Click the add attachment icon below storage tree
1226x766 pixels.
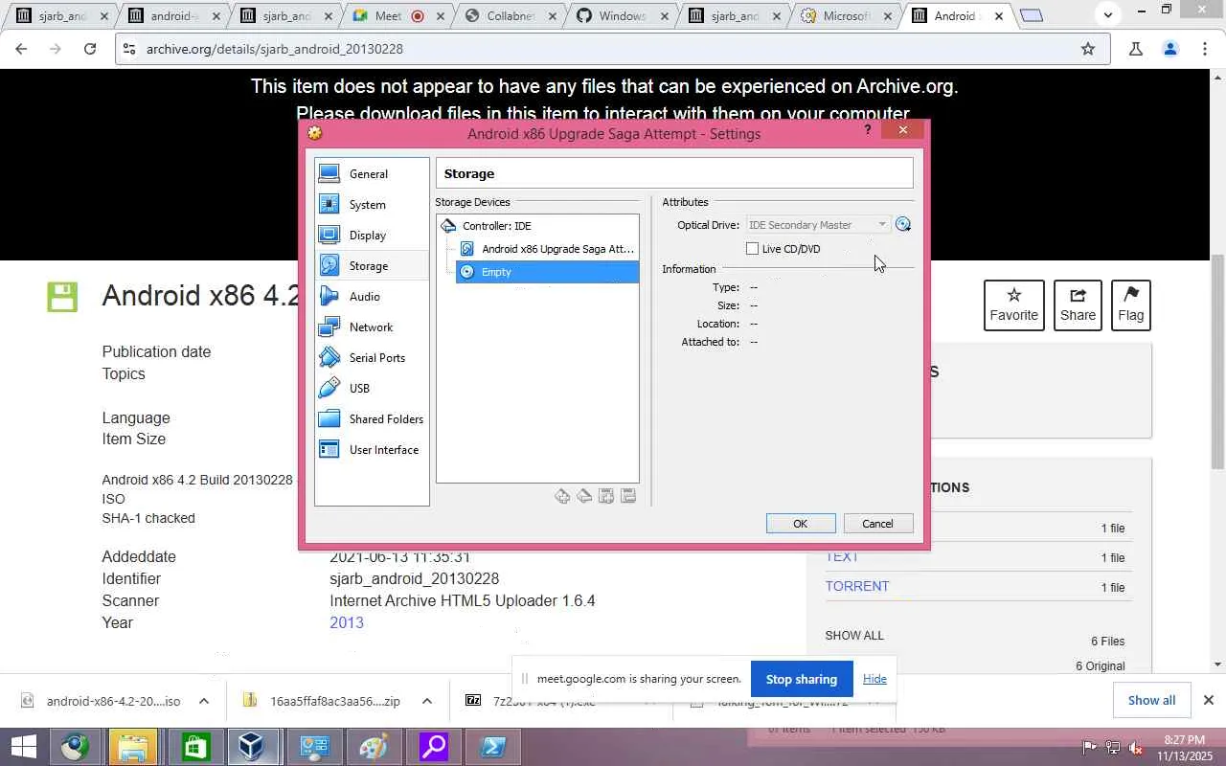pyautogui.click(x=606, y=496)
